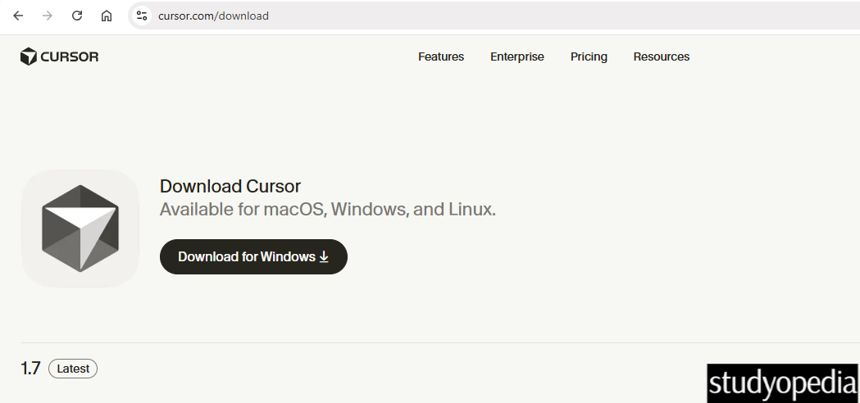
Task: Click the address bar showing cursor.com/download
Action: [494, 16]
